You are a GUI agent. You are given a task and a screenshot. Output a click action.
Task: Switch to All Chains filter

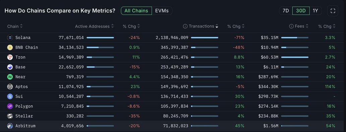tap(136, 11)
